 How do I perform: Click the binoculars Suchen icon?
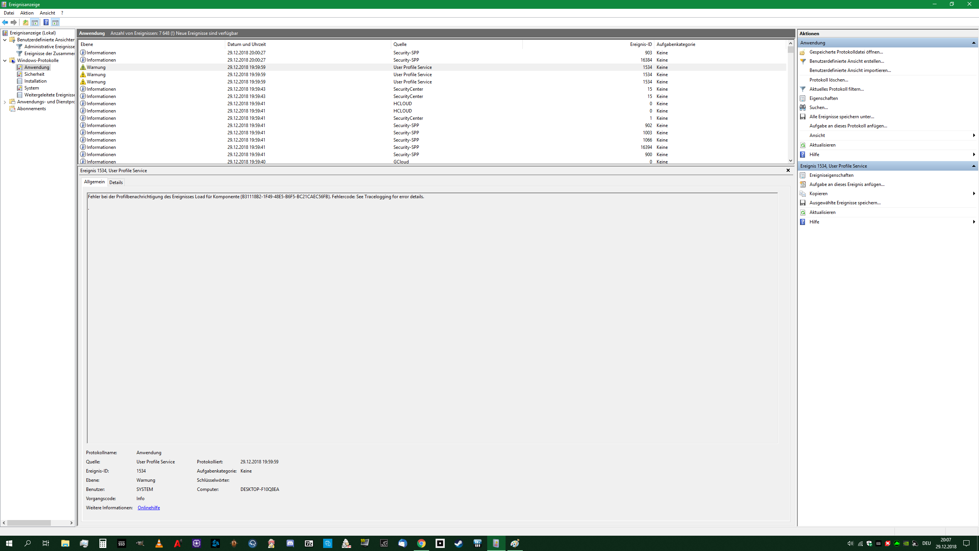pyautogui.click(x=803, y=108)
